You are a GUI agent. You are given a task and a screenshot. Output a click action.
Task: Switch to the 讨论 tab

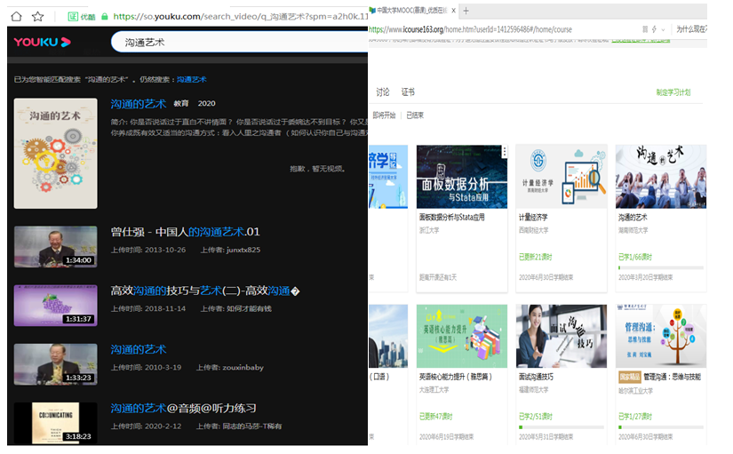coord(383,92)
